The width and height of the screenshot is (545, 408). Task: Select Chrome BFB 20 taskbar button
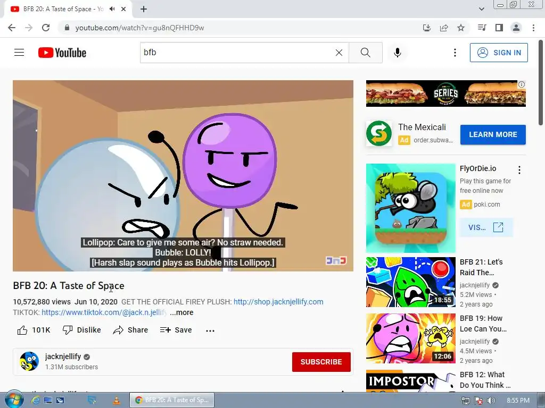point(172,400)
